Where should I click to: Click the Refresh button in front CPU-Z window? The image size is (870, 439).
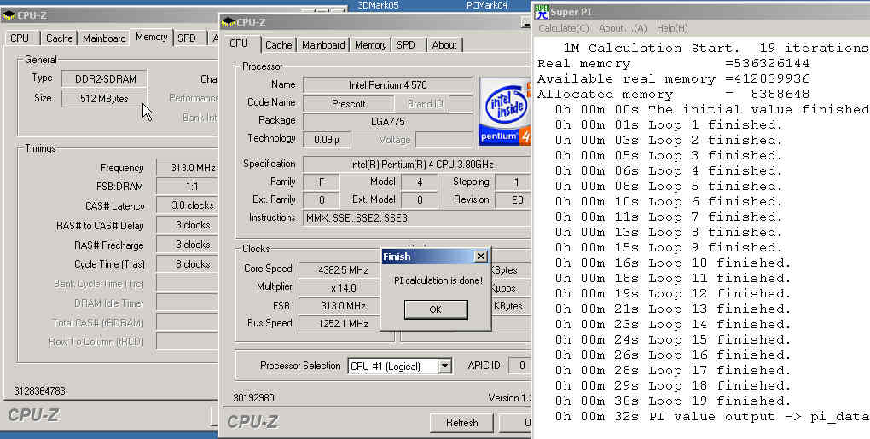point(461,423)
